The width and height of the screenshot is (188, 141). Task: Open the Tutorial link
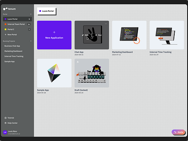[11, 118]
